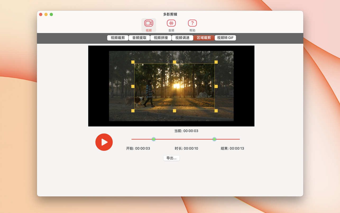Viewport: 340px width, 213px height.
Task: Click the 结束: 00:00:13 label
Action: click(x=232, y=148)
